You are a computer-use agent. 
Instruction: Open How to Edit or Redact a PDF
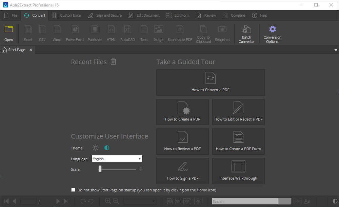click(238, 112)
